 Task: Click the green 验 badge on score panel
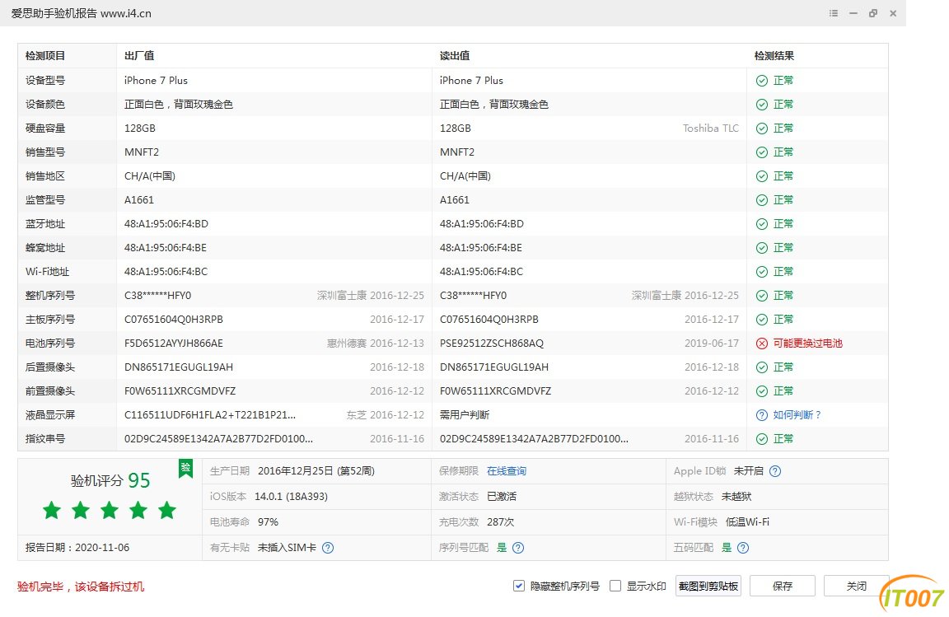[185, 469]
